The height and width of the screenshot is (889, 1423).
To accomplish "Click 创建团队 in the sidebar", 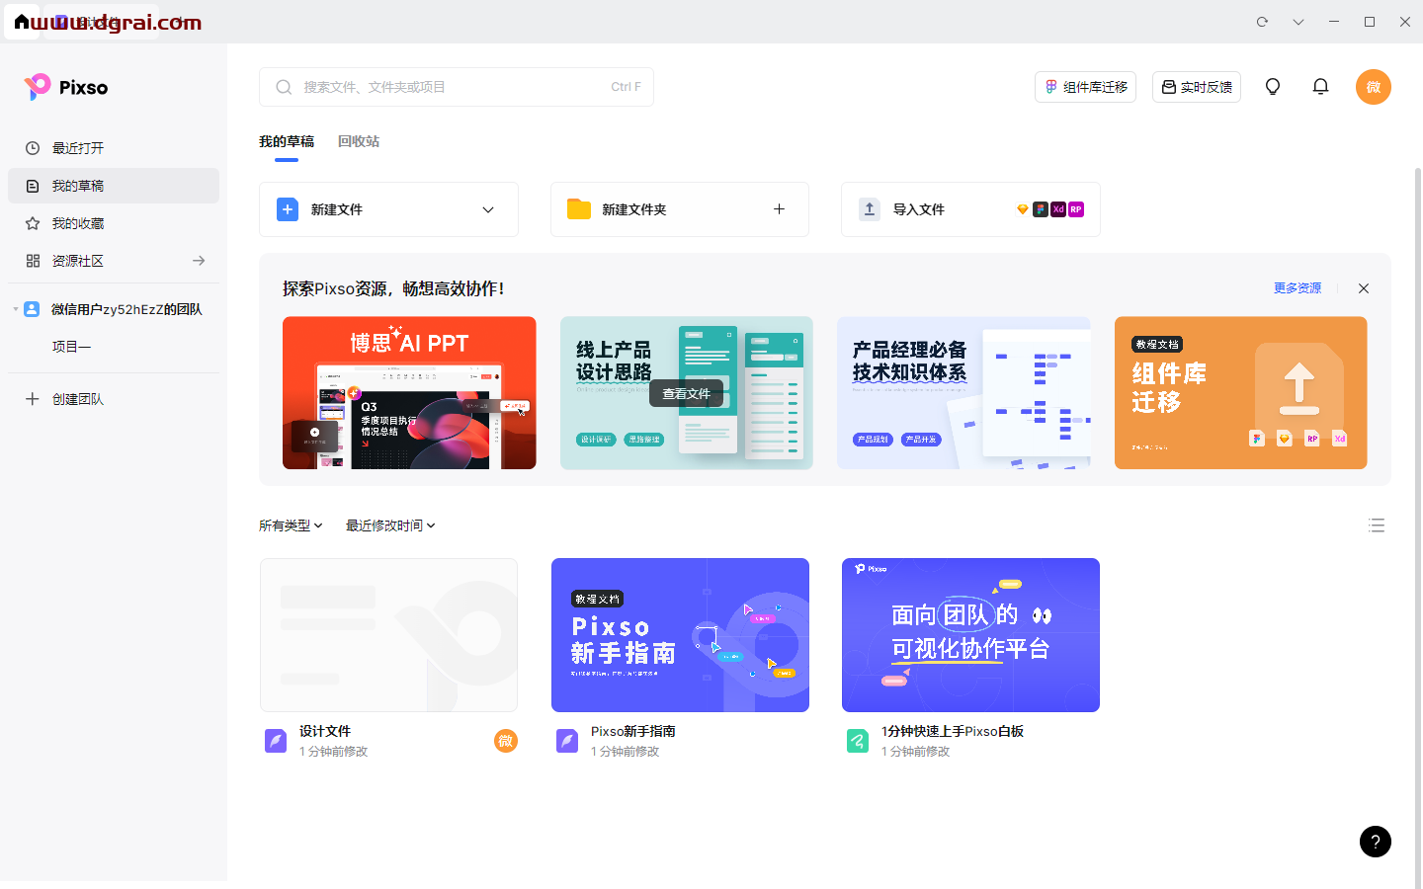I will pyautogui.click(x=77, y=399).
